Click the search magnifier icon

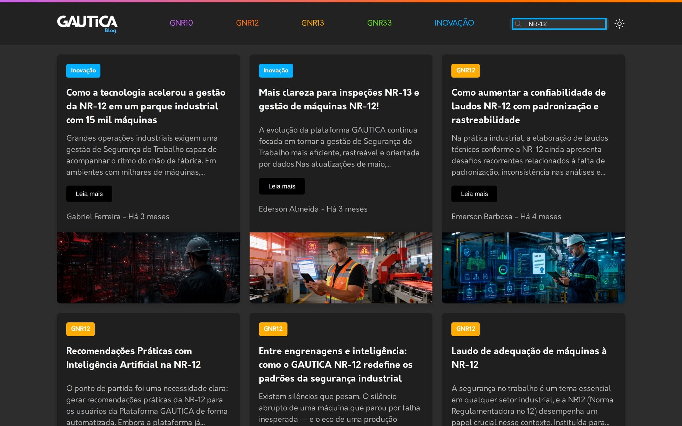point(518,24)
